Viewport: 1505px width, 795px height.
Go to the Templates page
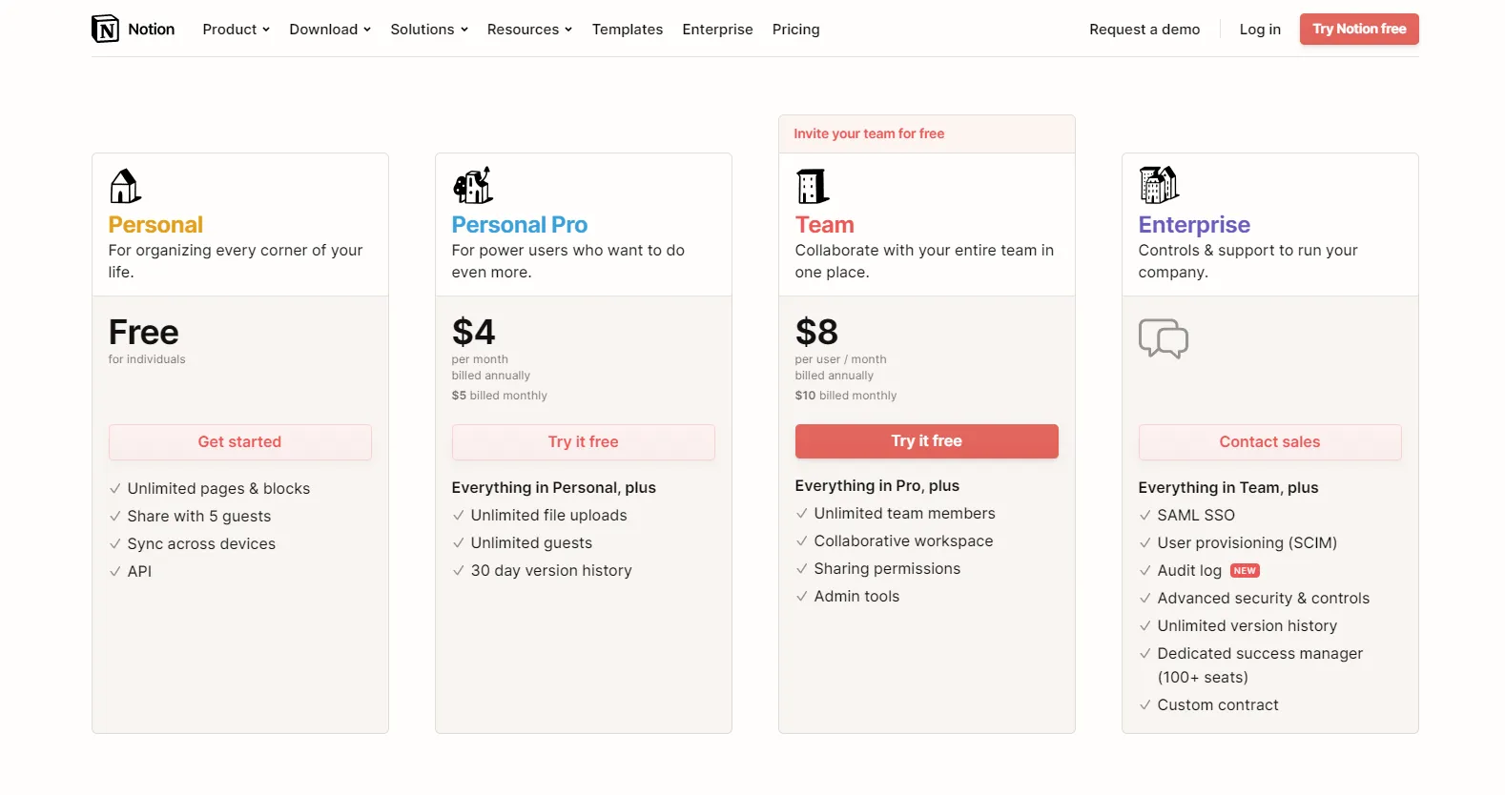(628, 30)
